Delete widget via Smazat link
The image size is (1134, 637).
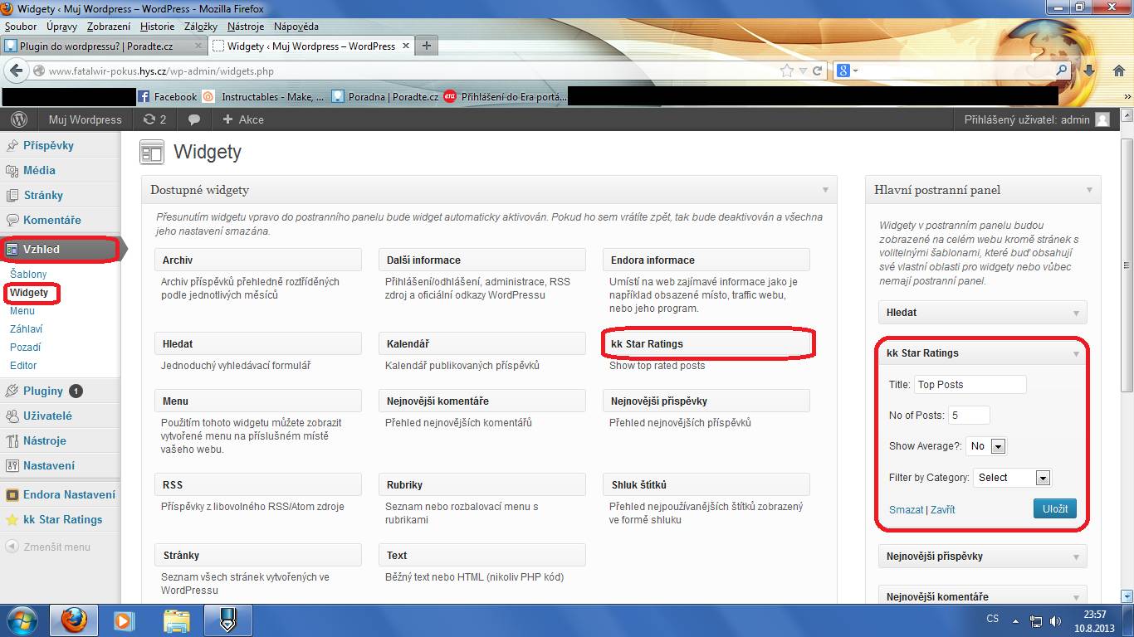(x=906, y=510)
